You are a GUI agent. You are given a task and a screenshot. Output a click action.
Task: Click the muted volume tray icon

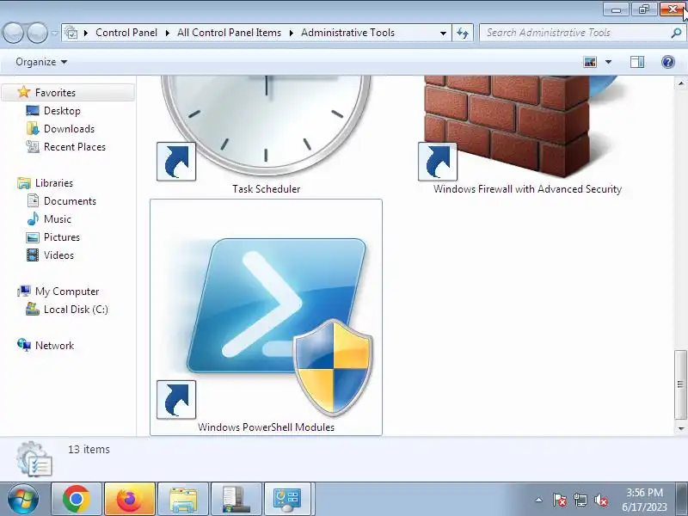pyautogui.click(x=601, y=500)
